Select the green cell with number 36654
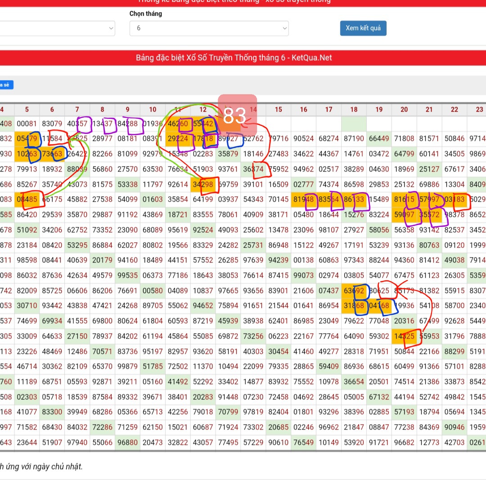486x480 pixels. (x=354, y=382)
